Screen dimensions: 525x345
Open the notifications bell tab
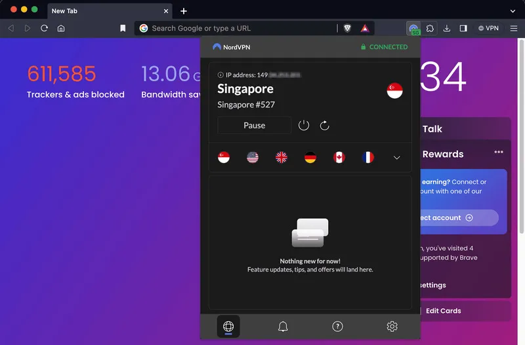[283, 326]
